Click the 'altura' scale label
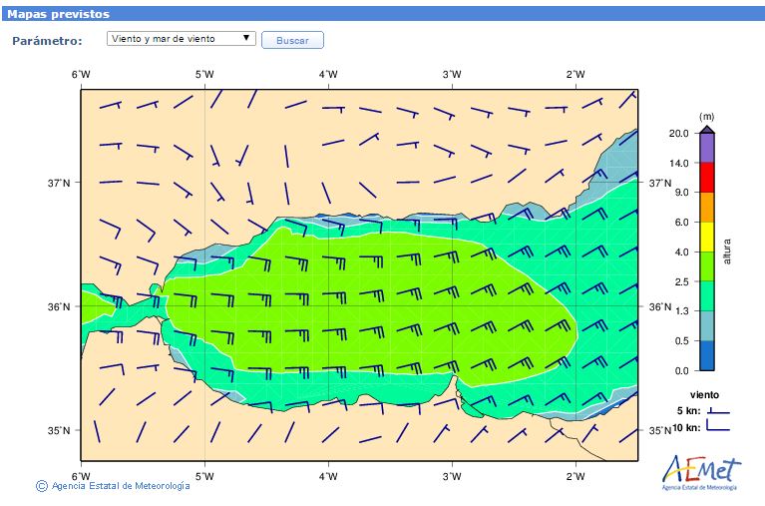 point(727,250)
